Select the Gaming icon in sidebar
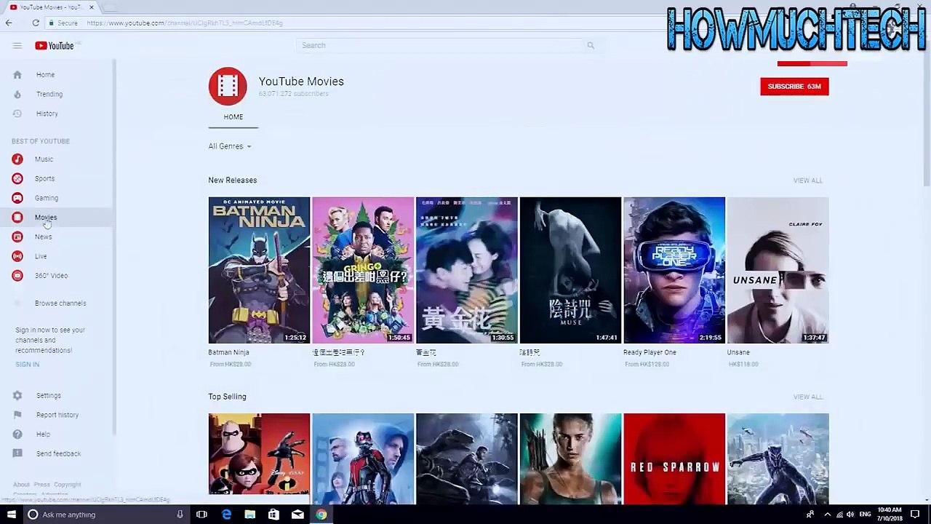The width and height of the screenshot is (931, 524). pos(17,198)
